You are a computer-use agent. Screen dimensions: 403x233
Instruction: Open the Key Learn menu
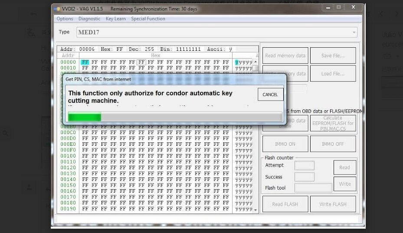click(x=116, y=19)
